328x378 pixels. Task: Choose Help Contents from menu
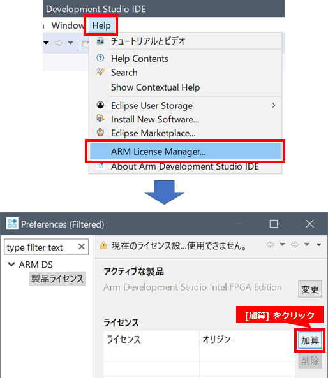[x=185, y=59]
